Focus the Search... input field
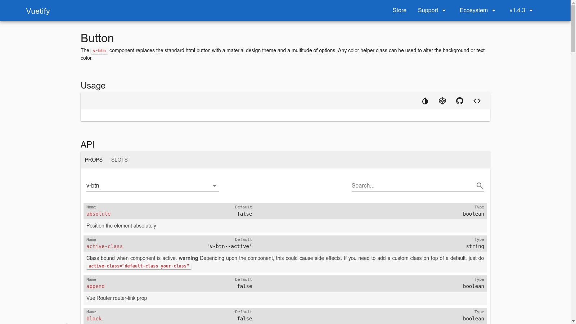This screenshot has width=576, height=324. (x=413, y=186)
